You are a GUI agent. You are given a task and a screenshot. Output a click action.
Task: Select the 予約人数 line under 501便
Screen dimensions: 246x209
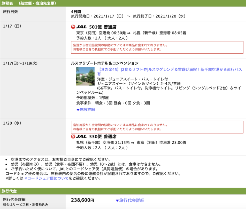(x=102, y=38)
